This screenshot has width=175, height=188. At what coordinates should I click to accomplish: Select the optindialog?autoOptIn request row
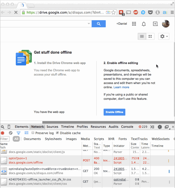click(87, 171)
